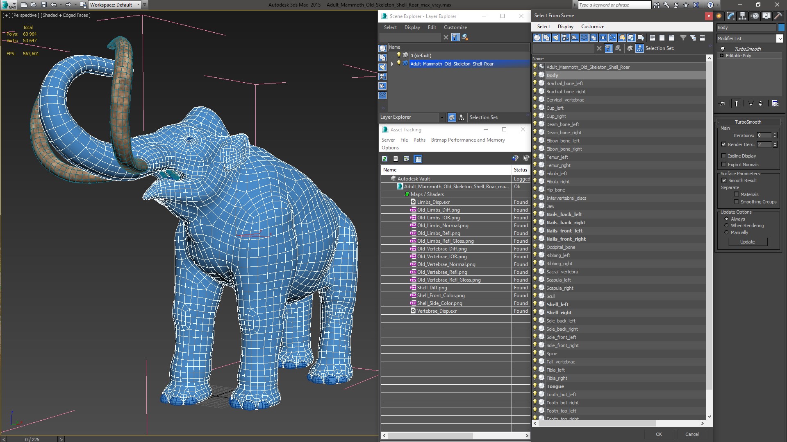
Task: Select the Body part in scene hierarchy
Action: pyautogui.click(x=552, y=74)
